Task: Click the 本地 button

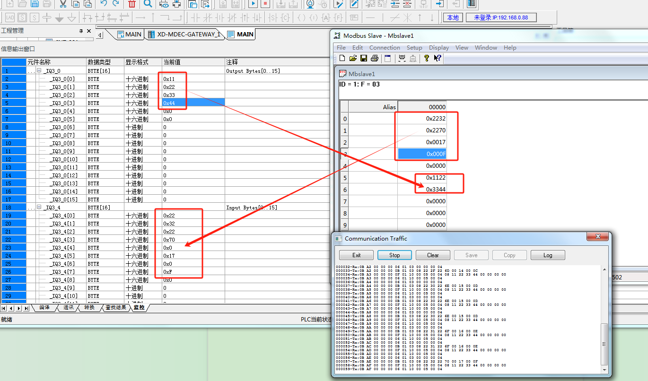Action: point(453,17)
